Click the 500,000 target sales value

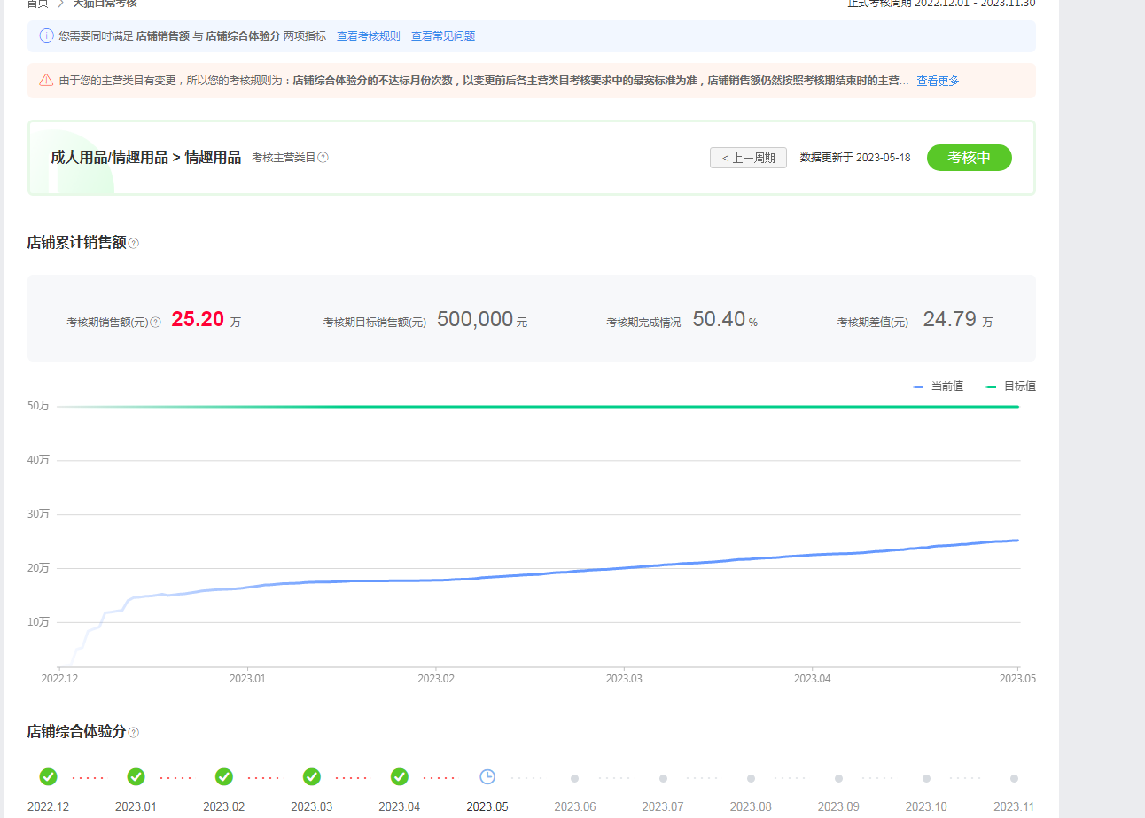475,320
